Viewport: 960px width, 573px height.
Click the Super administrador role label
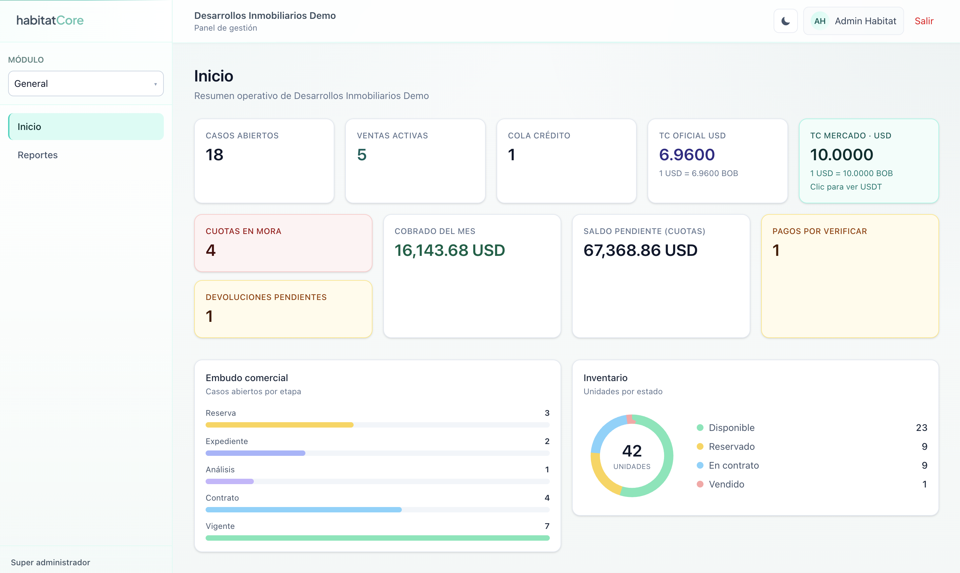[x=50, y=562]
